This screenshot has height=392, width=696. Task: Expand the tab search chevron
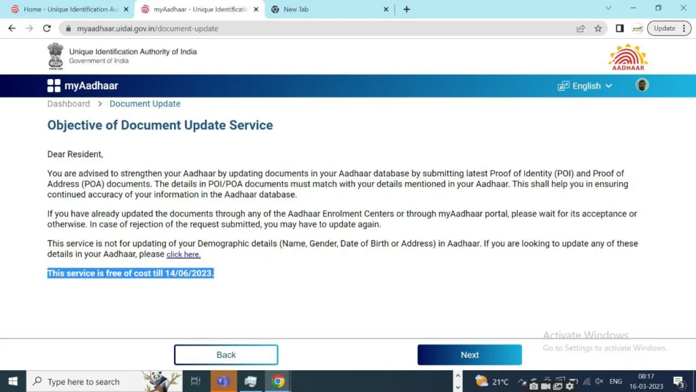pos(608,9)
